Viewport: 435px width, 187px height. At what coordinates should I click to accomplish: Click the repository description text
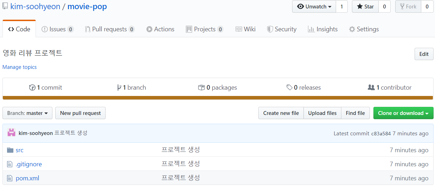(x=32, y=53)
